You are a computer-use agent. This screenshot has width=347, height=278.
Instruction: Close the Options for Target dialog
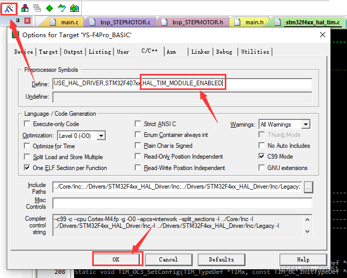pos(323,35)
